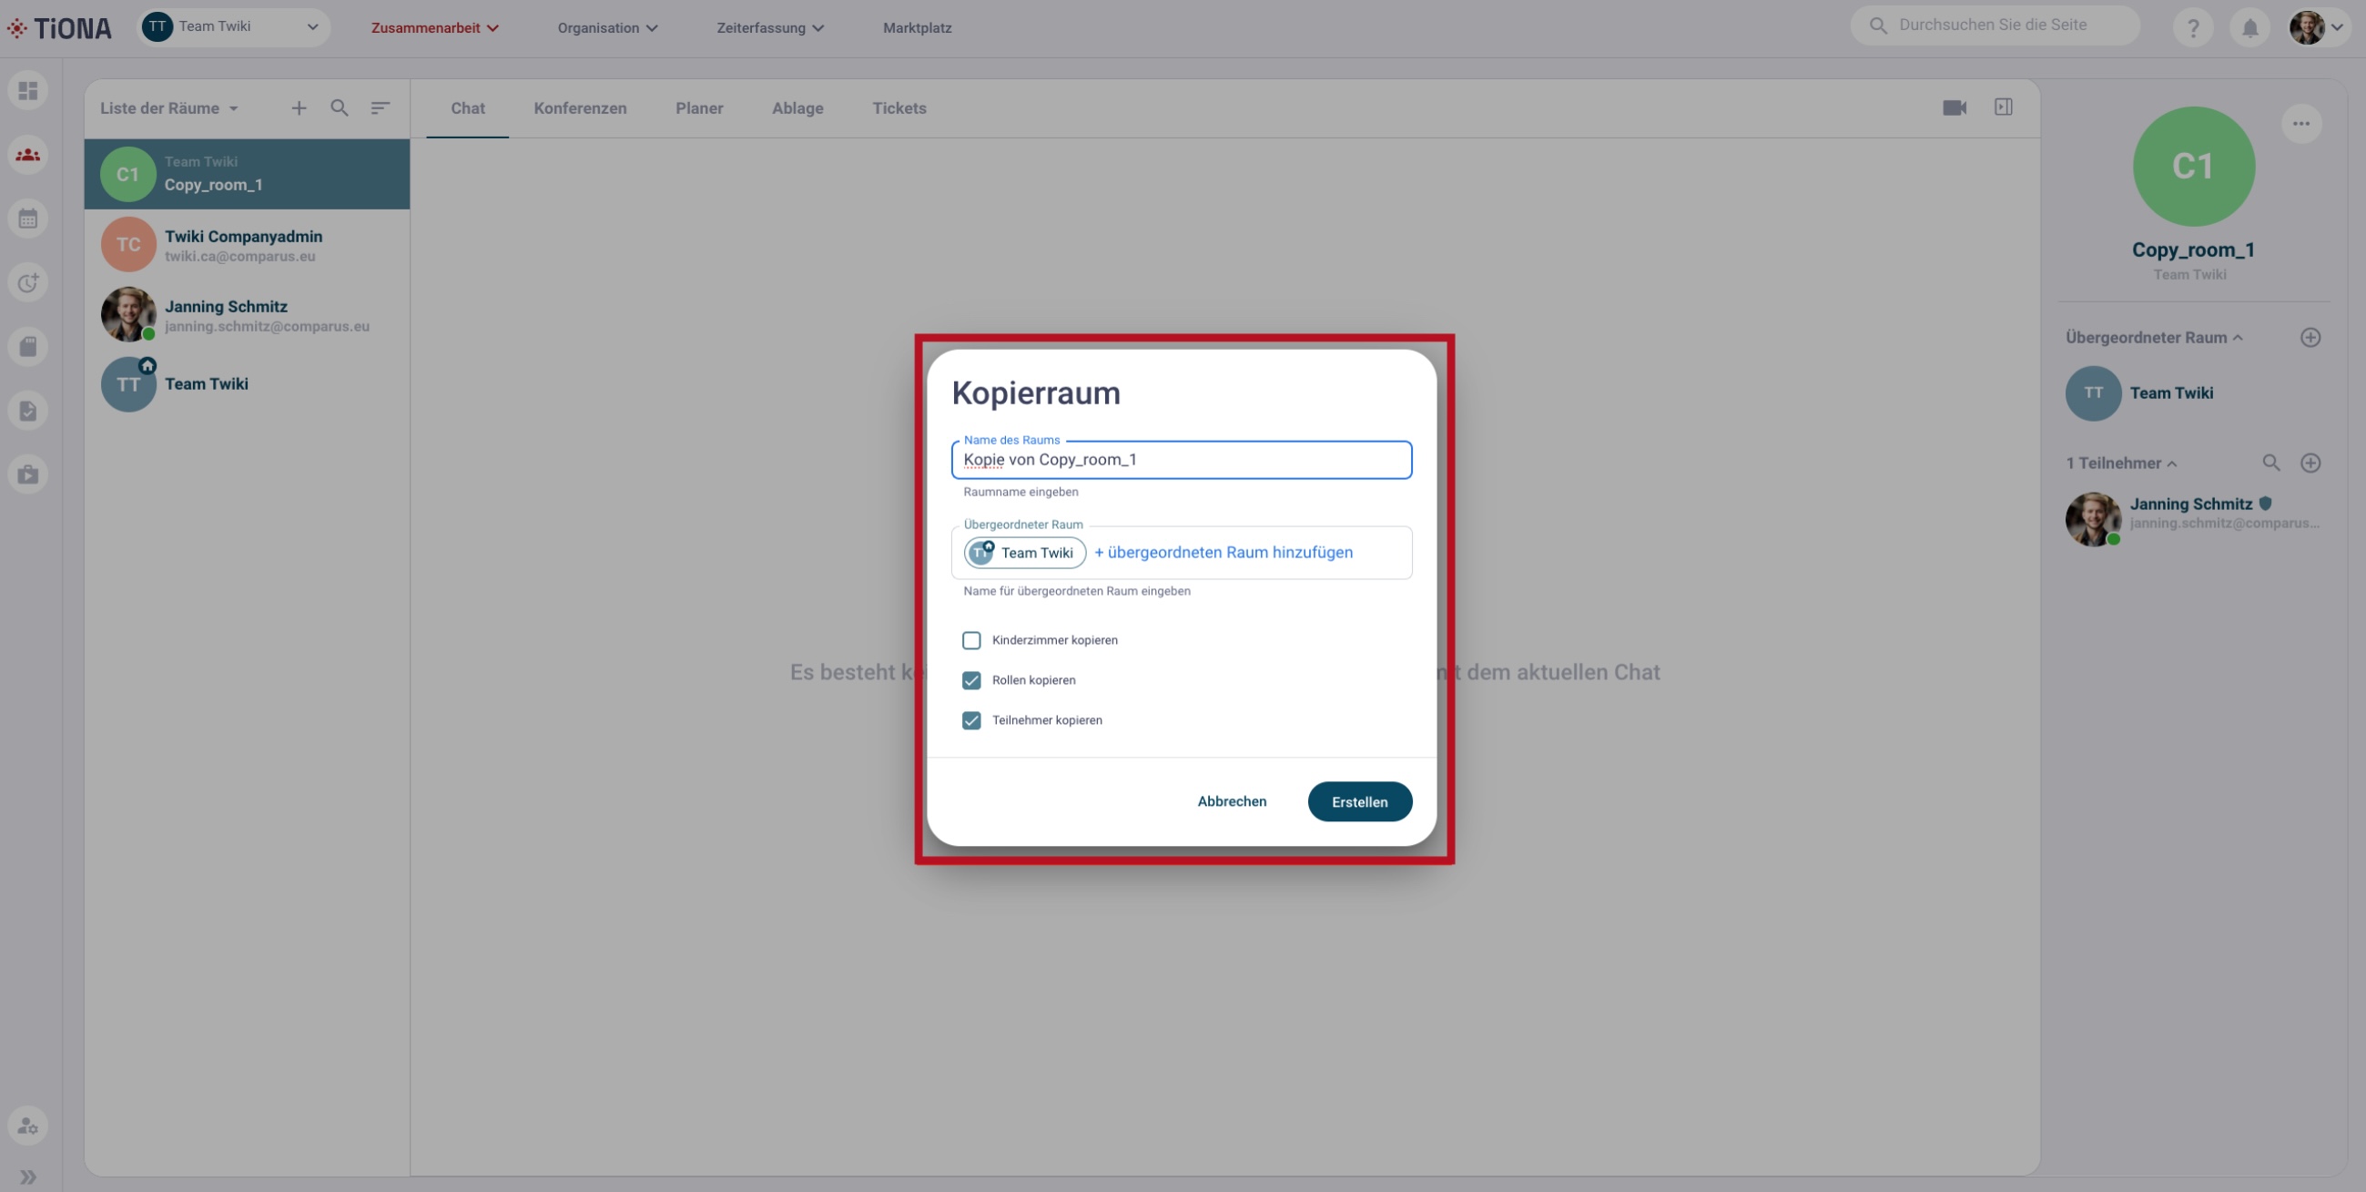
Task: Open the marketplace bag icon in sidebar
Action: coord(28,474)
